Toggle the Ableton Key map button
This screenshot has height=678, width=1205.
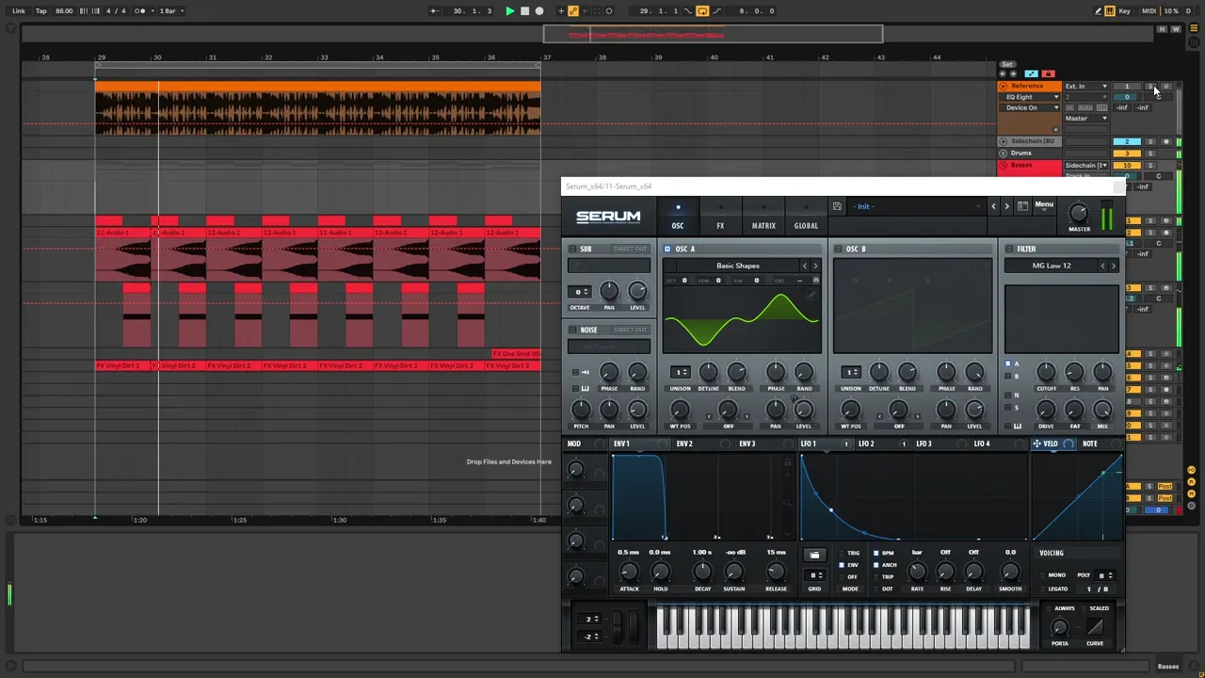[x=1125, y=11]
